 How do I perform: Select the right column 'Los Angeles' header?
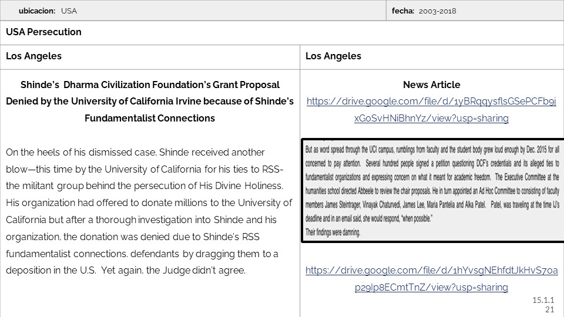(x=334, y=56)
